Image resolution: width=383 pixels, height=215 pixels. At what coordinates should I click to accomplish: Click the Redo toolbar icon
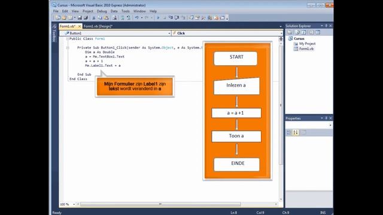pos(147,18)
